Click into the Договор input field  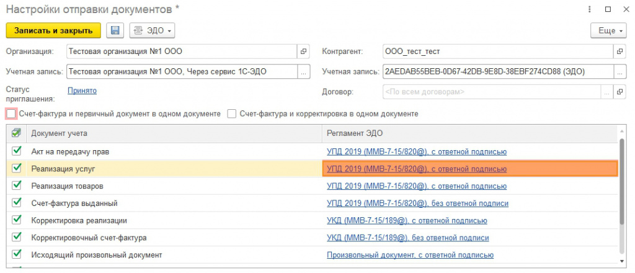click(490, 92)
